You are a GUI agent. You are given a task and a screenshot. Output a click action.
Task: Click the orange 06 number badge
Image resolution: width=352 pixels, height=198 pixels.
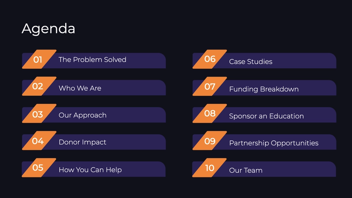coord(210,59)
